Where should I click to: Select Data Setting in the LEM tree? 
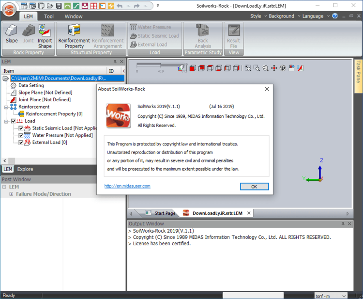click(x=31, y=85)
